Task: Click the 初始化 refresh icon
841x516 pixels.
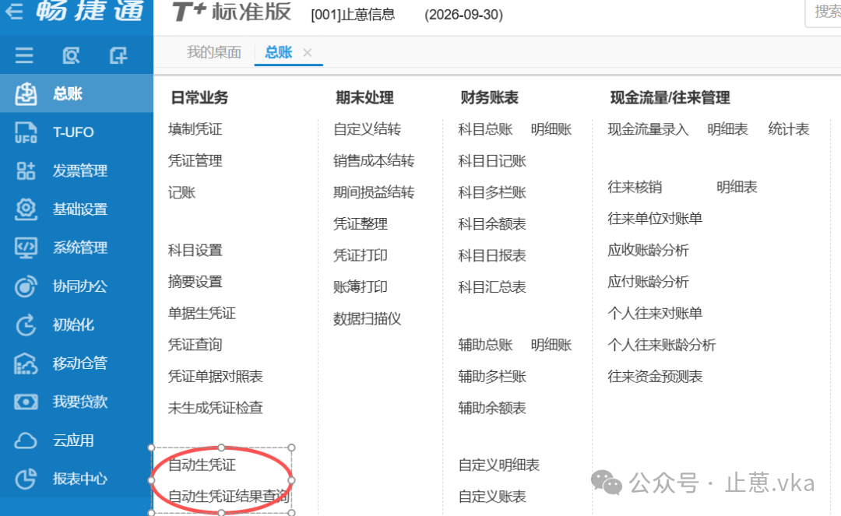Action: pyautogui.click(x=26, y=325)
